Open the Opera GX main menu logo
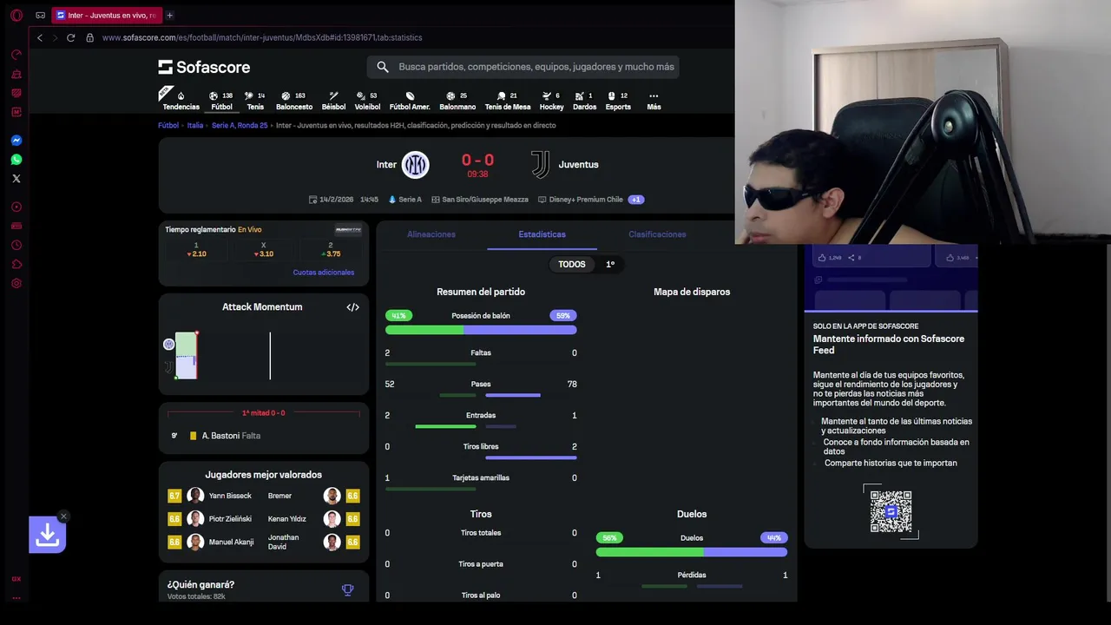The height and width of the screenshot is (625, 1111). pos(16,15)
